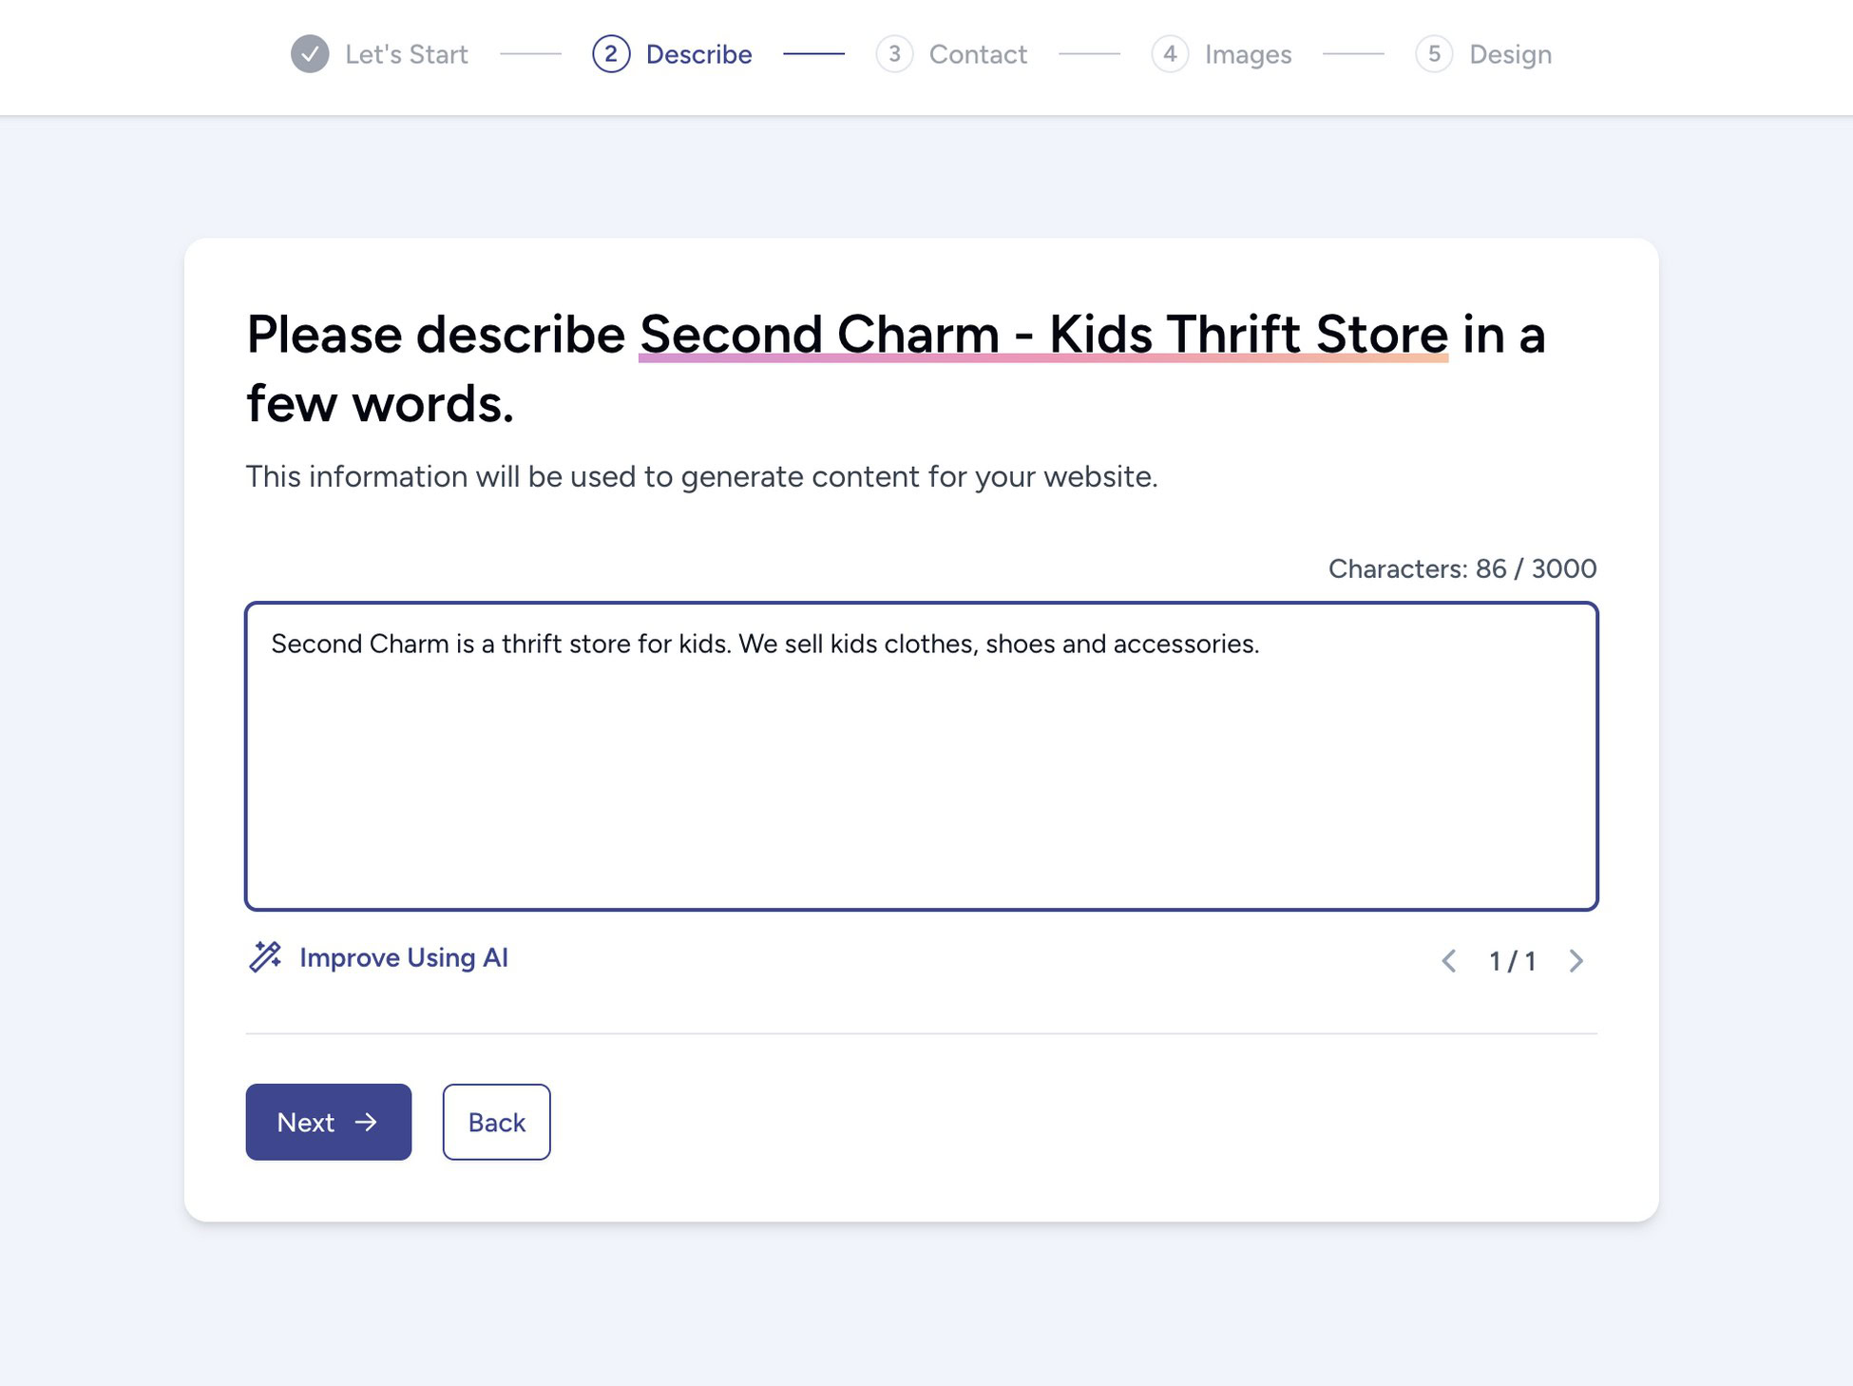This screenshot has width=1853, height=1386.
Task: Click the step 5 Design circle icon
Action: pos(1431,54)
